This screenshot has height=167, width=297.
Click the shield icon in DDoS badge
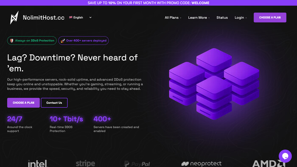(12, 41)
